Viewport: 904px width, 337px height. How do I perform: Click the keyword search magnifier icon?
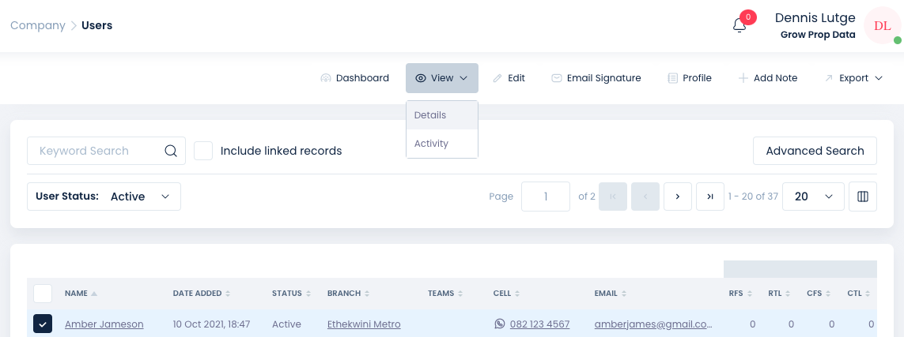(x=171, y=151)
